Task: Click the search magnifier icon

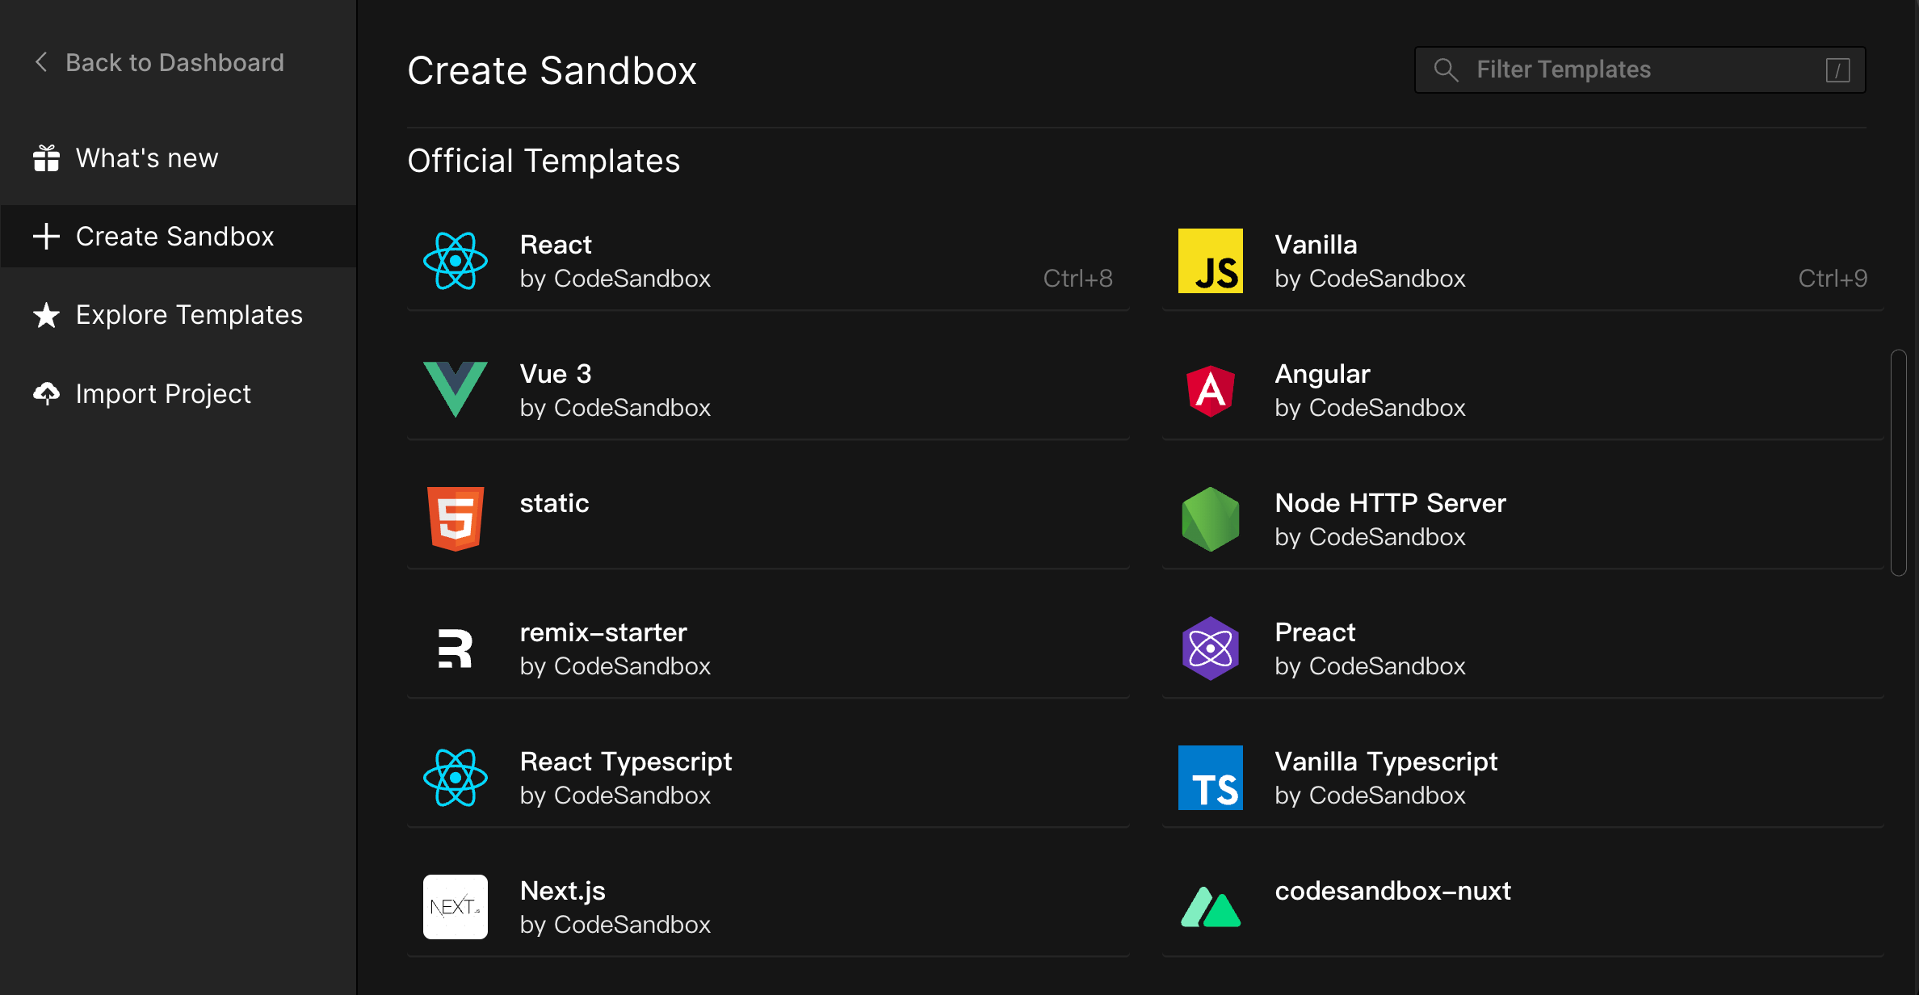Action: (x=1446, y=69)
